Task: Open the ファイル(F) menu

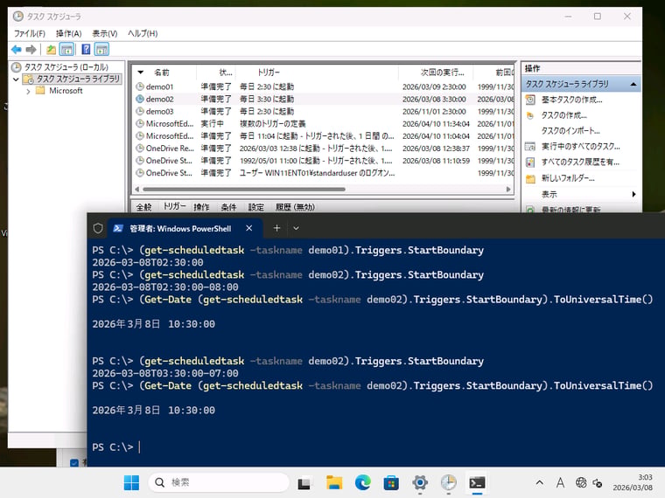Action: 29,33
